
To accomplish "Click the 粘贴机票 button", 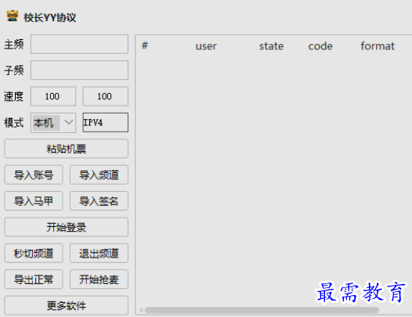I will tap(67, 149).
